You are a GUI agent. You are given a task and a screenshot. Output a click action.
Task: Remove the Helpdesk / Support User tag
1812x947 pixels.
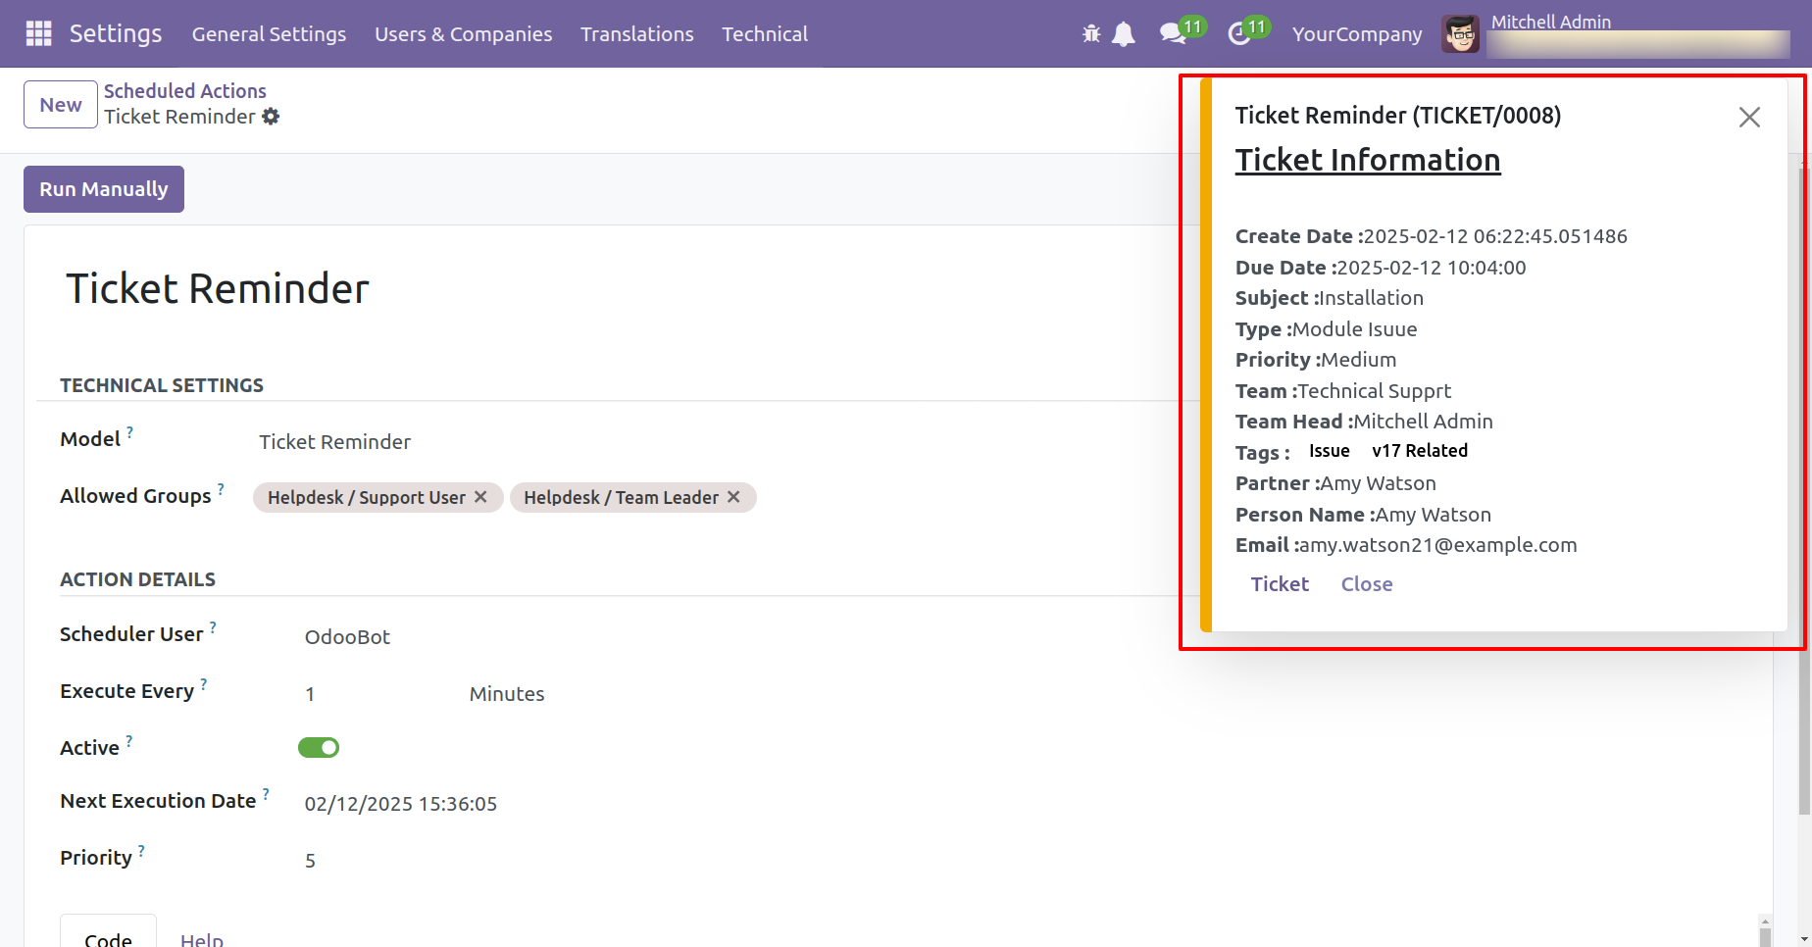pos(480,497)
